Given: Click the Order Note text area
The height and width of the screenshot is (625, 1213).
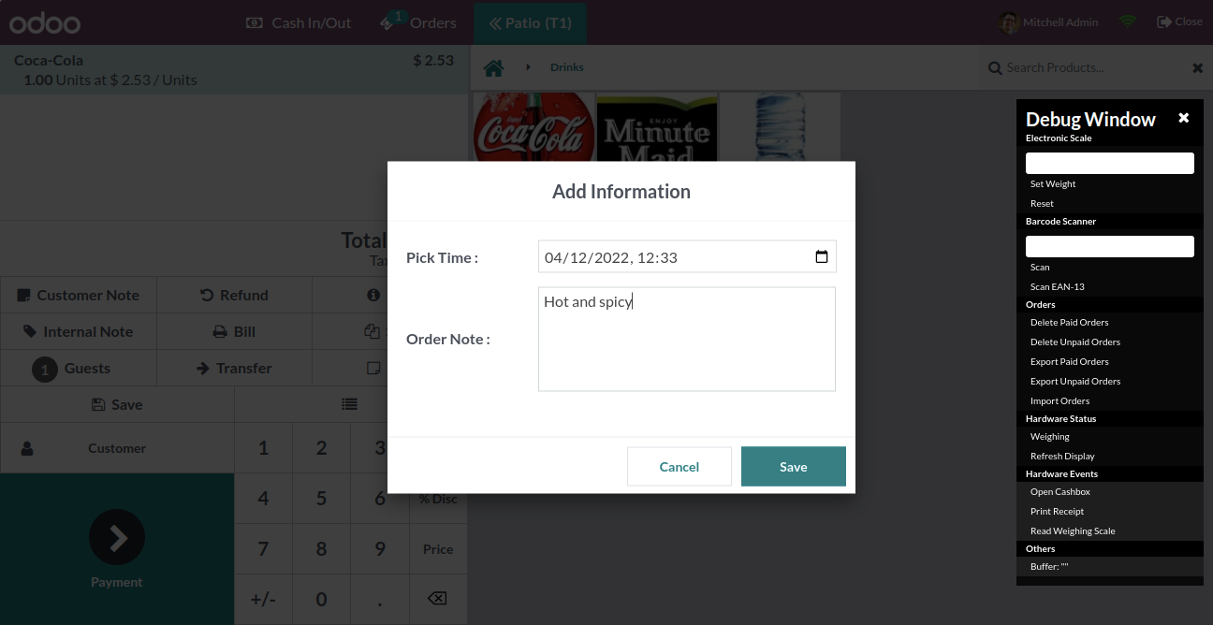Looking at the screenshot, I should pos(687,339).
